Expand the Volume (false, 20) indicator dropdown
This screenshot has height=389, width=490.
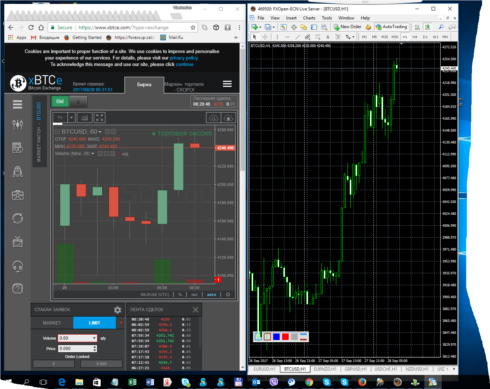tap(93, 154)
